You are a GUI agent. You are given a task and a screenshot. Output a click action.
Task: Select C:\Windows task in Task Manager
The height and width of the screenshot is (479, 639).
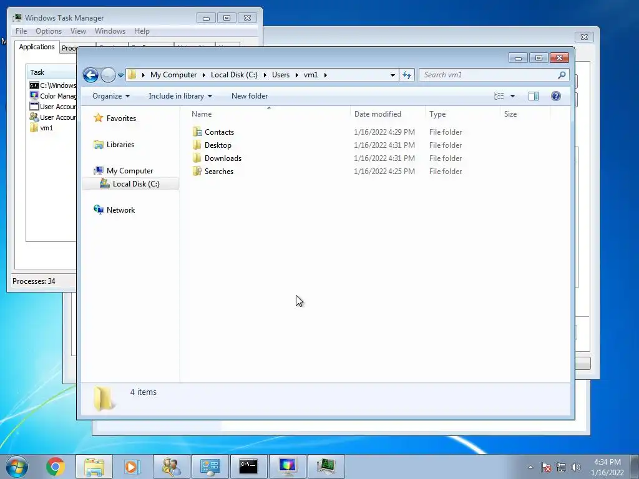pos(52,85)
